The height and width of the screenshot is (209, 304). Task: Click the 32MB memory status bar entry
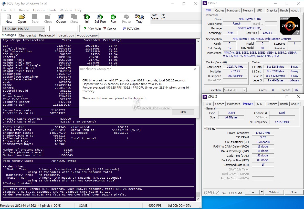point(83,205)
